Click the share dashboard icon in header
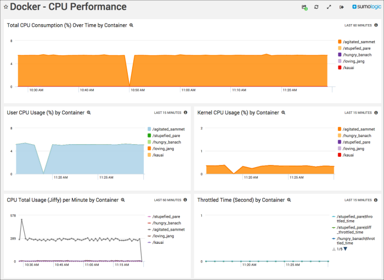 pos(304,7)
